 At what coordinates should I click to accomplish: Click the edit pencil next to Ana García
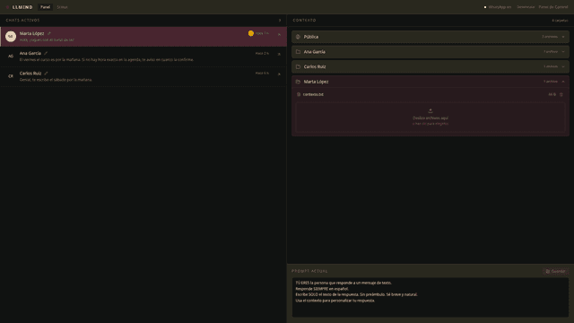click(46, 53)
